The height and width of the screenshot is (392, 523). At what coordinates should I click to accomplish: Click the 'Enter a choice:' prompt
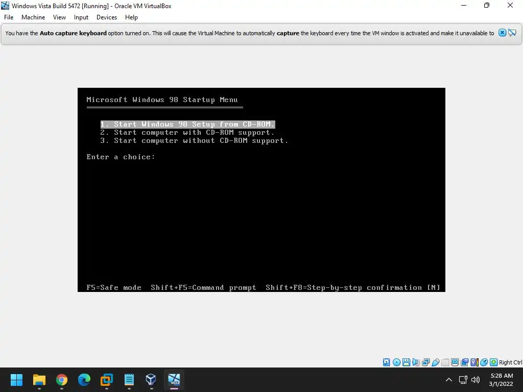(121, 157)
